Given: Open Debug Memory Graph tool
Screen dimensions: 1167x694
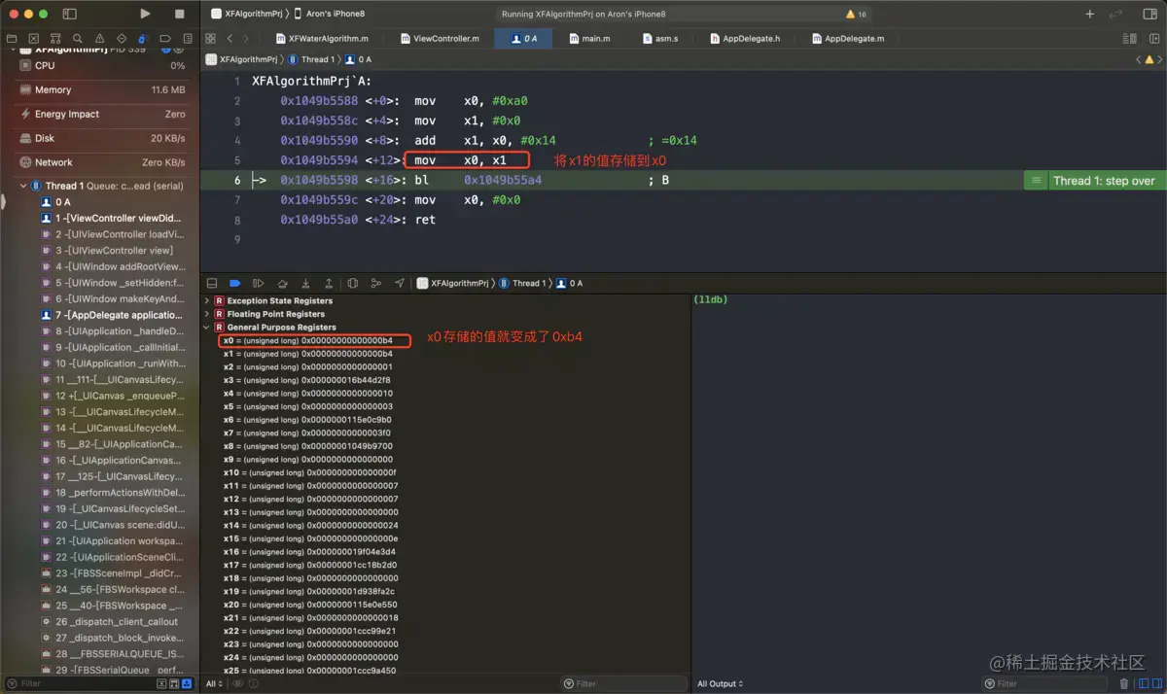Looking at the screenshot, I should pos(375,283).
